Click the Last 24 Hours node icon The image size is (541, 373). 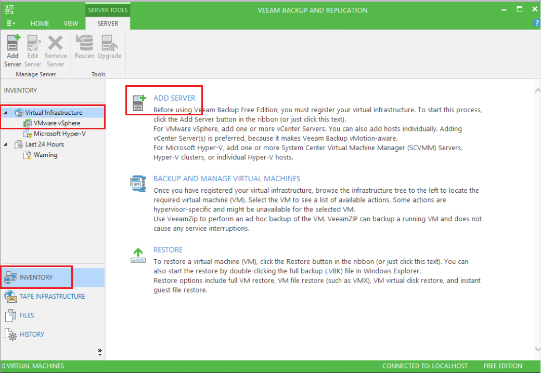19,144
